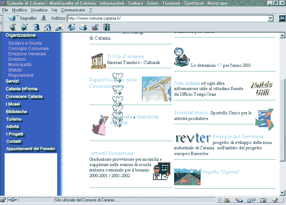Click I Progetti sidebar item
Screen dimensions: 286x205
pyautogui.click(x=15, y=134)
